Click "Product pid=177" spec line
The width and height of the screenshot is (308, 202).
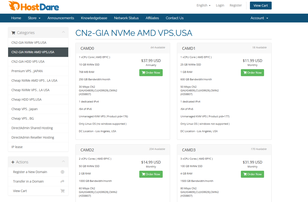click(205, 116)
